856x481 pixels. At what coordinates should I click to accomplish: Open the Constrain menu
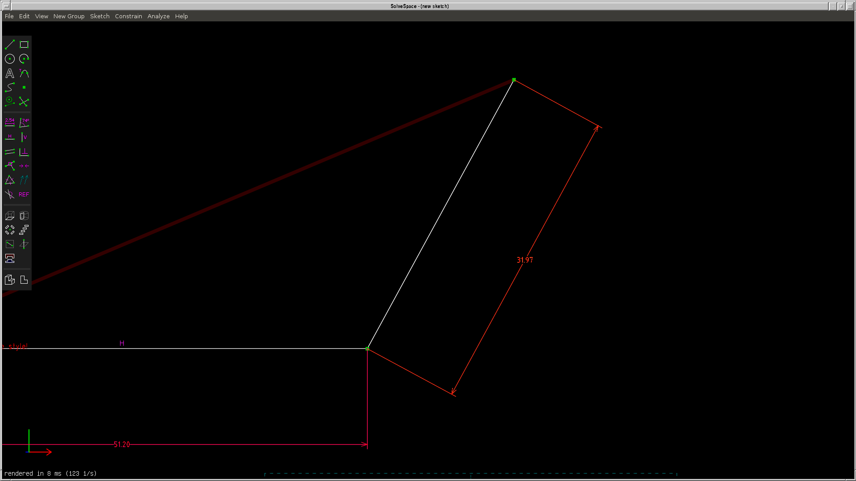(128, 16)
